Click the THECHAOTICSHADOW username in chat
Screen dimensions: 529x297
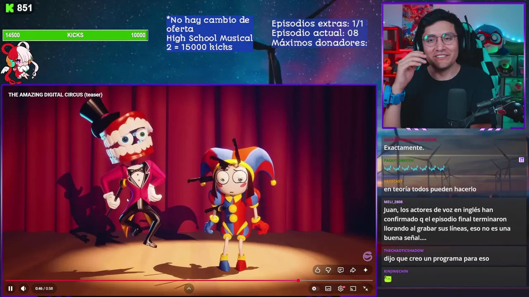(404, 250)
